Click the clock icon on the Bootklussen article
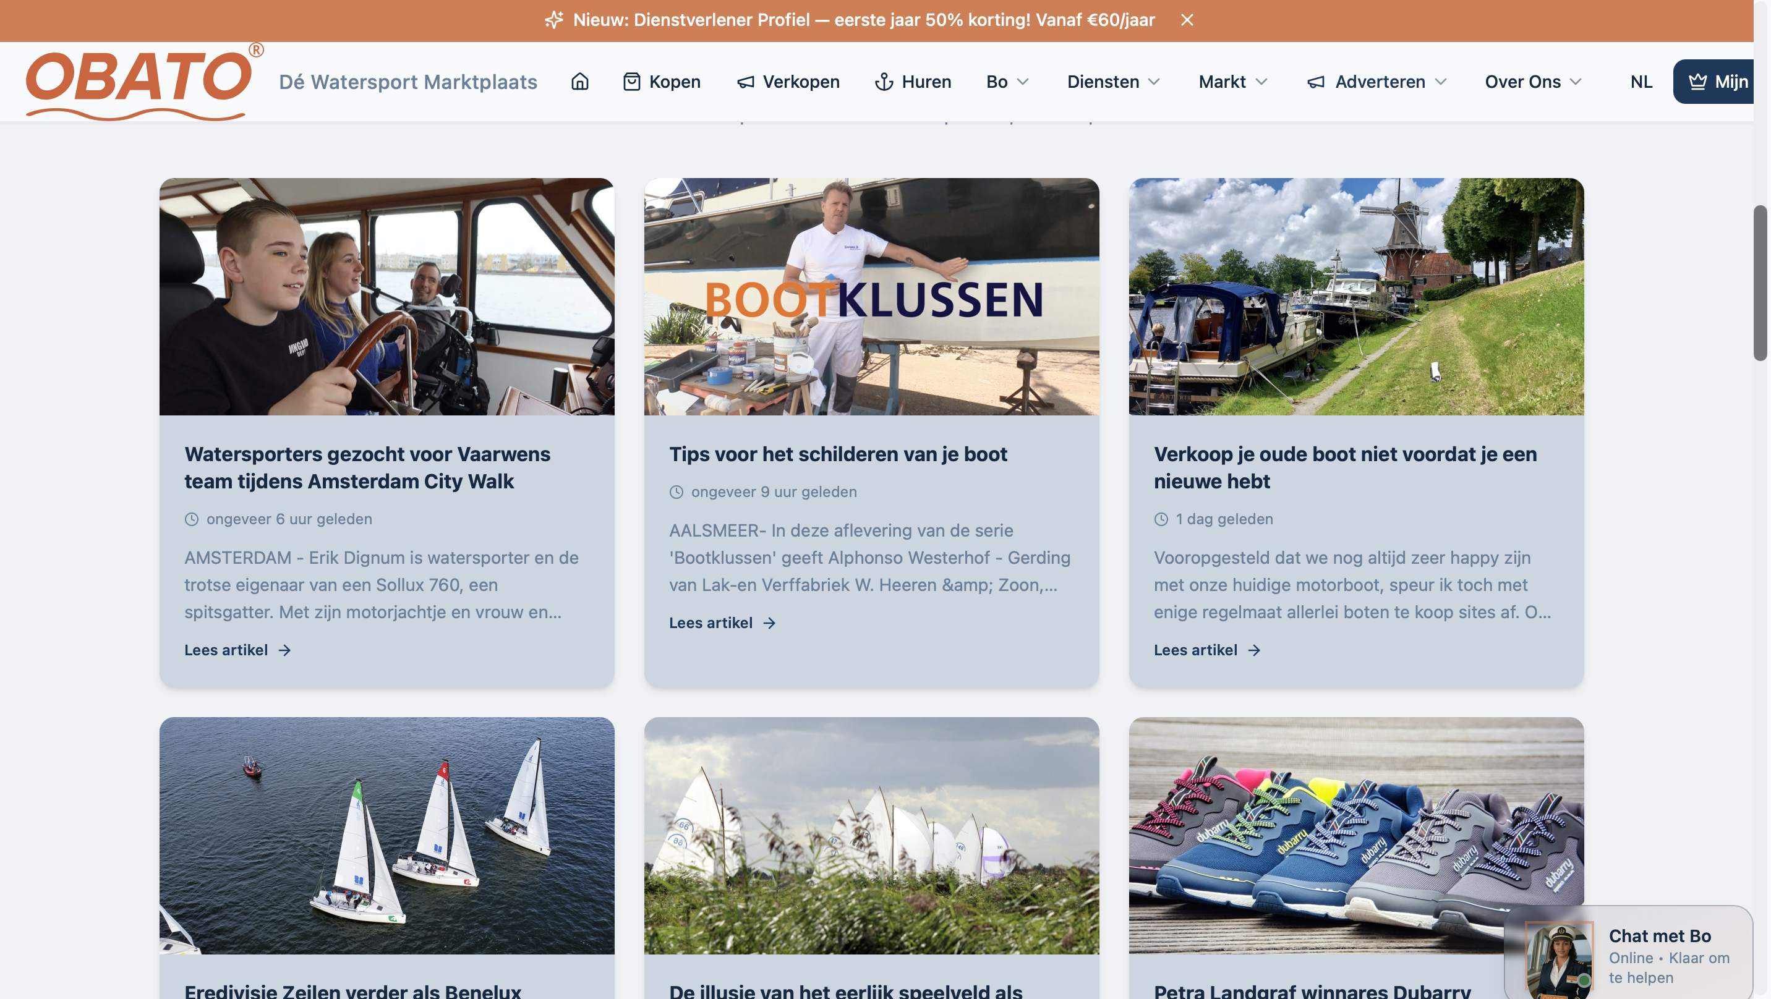The image size is (1771, 999). pyautogui.click(x=676, y=491)
